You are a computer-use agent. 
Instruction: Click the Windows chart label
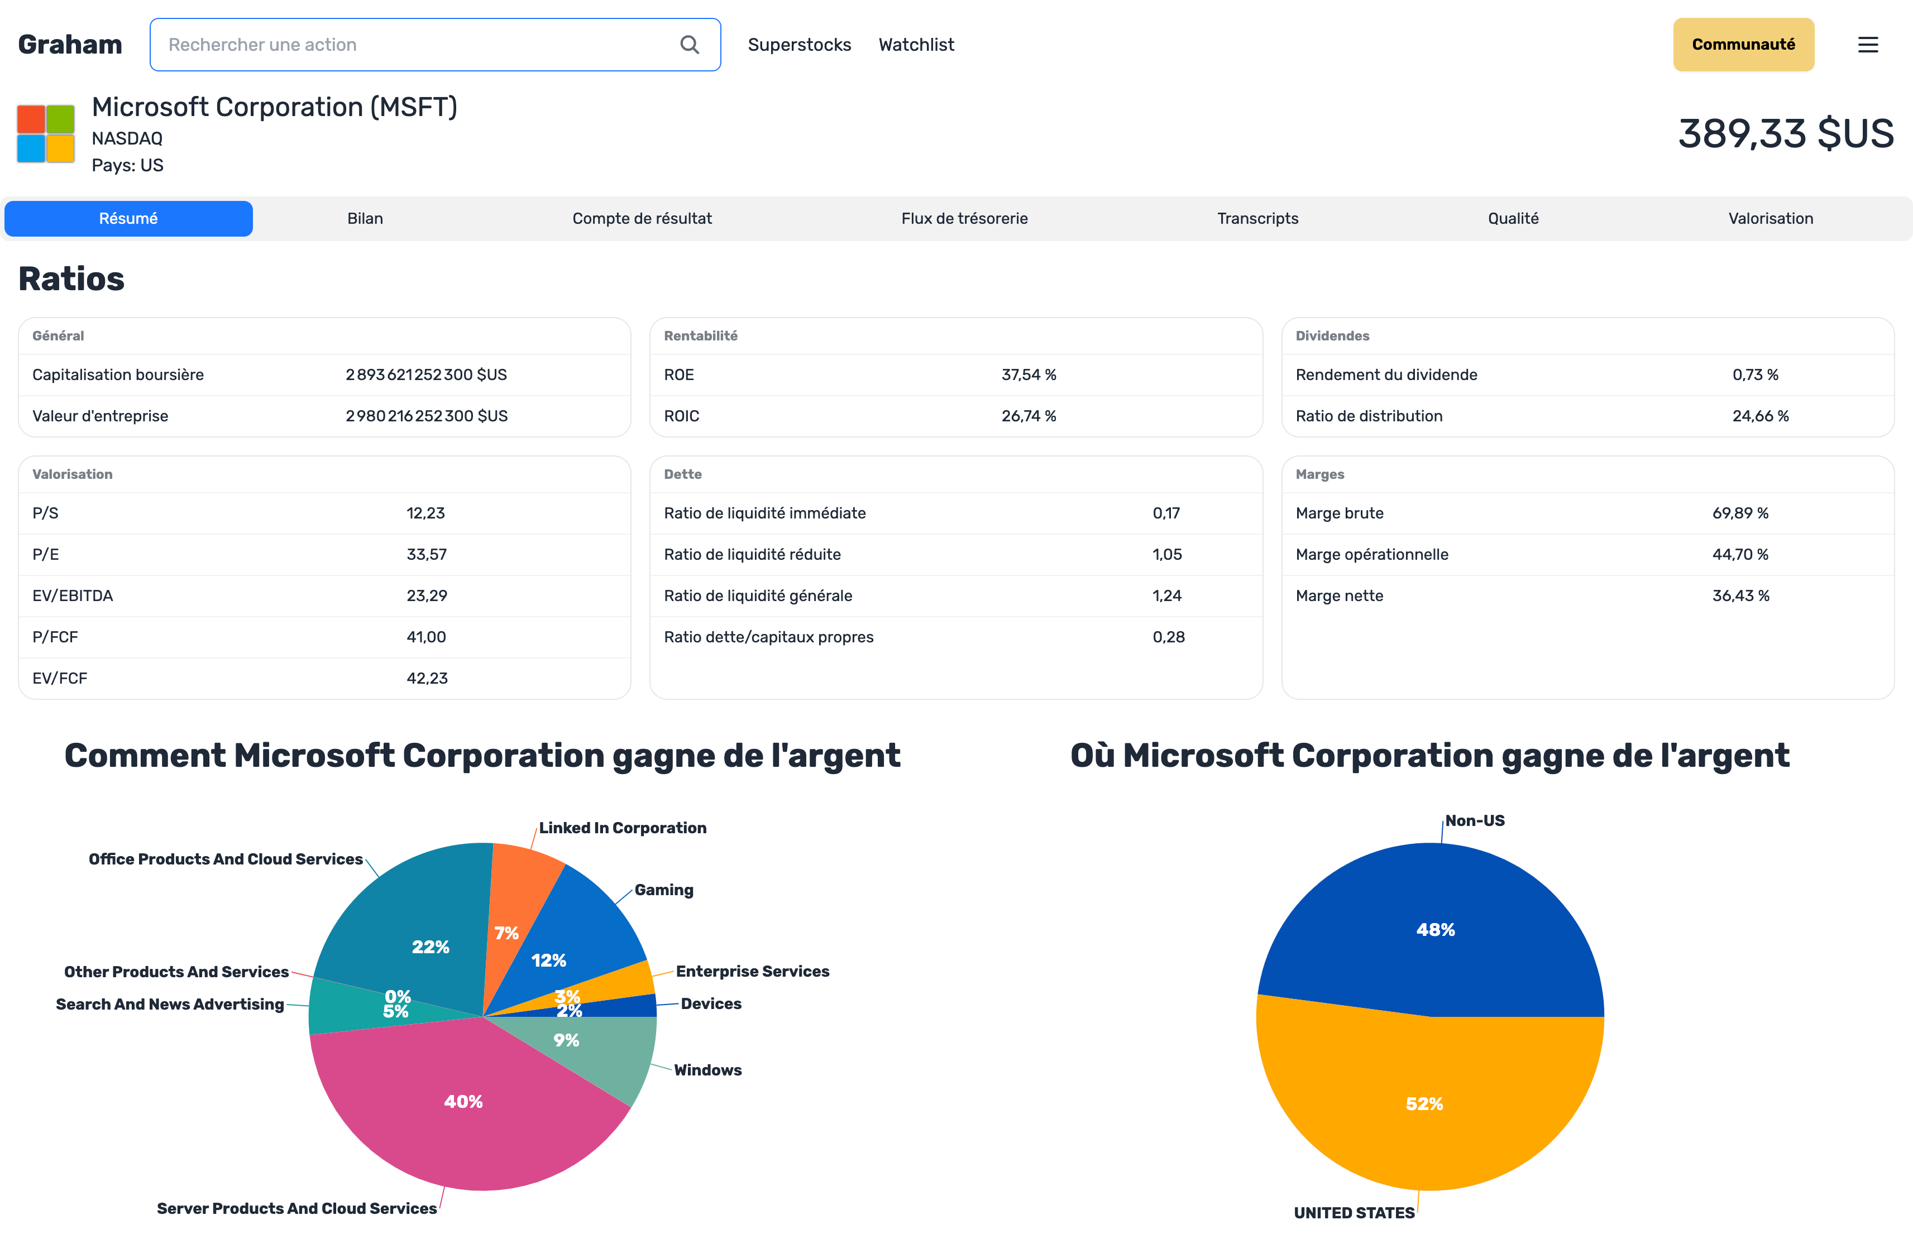pyautogui.click(x=707, y=1070)
